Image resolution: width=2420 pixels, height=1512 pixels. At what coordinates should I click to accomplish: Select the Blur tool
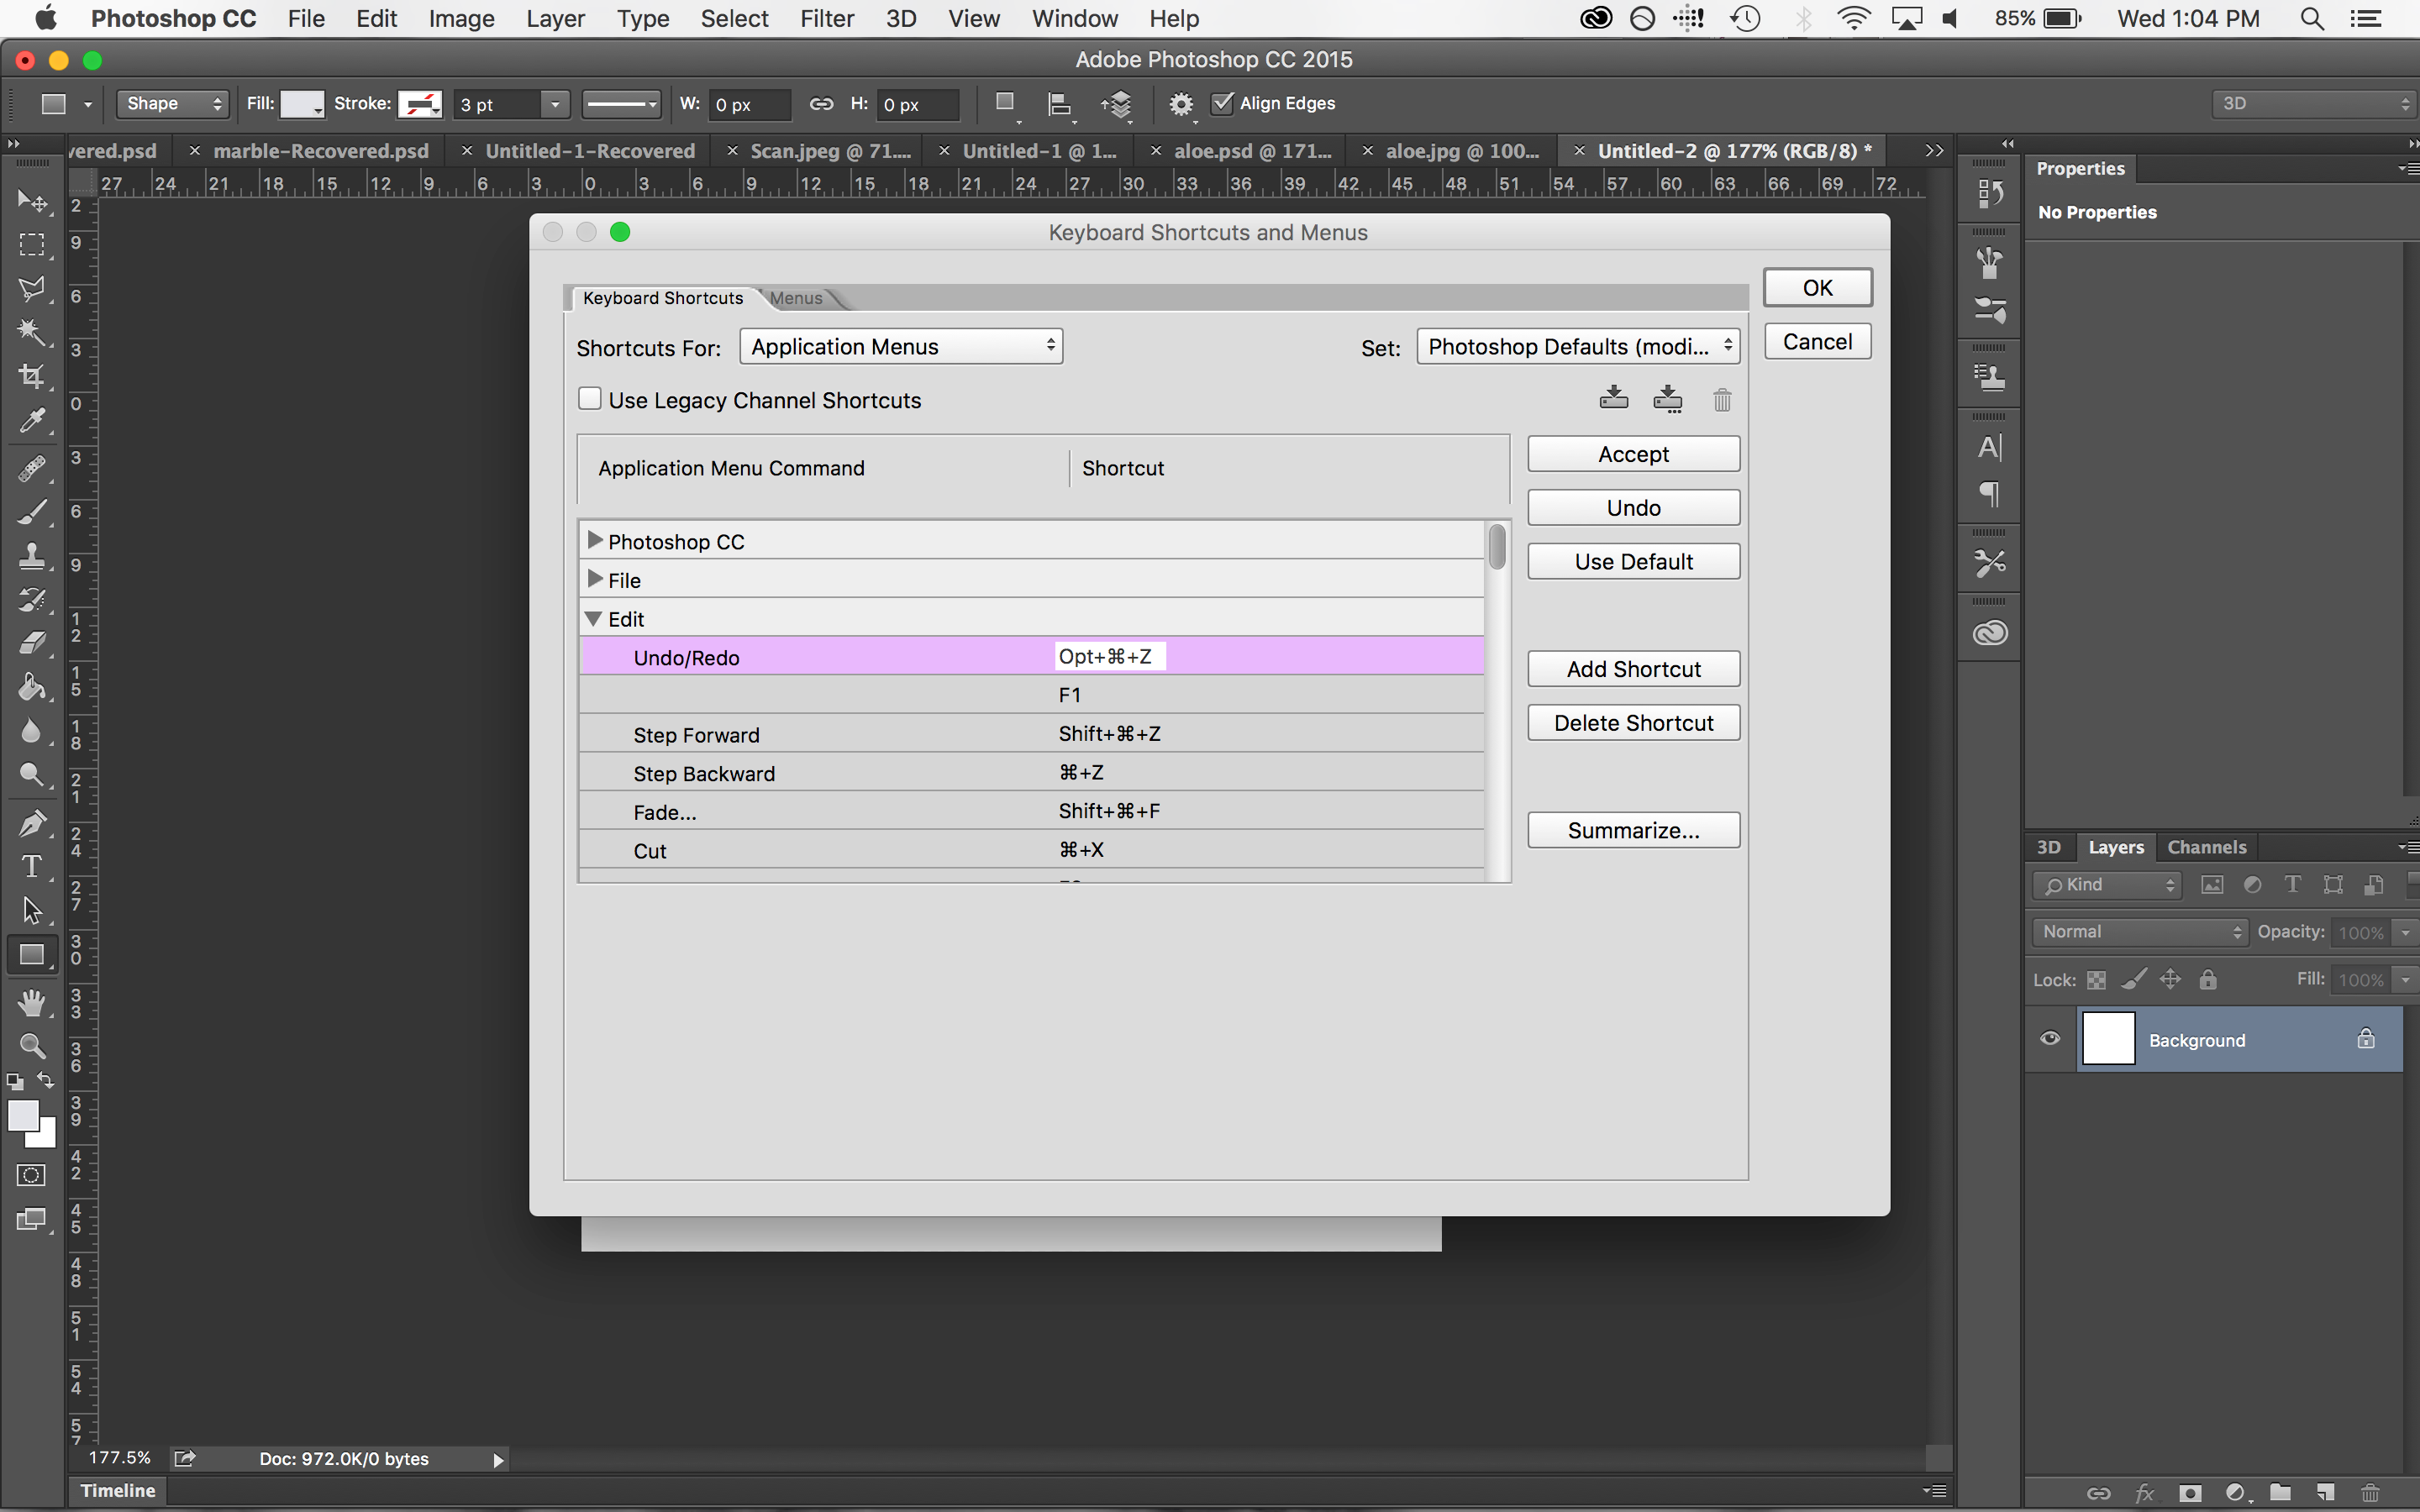point(32,731)
